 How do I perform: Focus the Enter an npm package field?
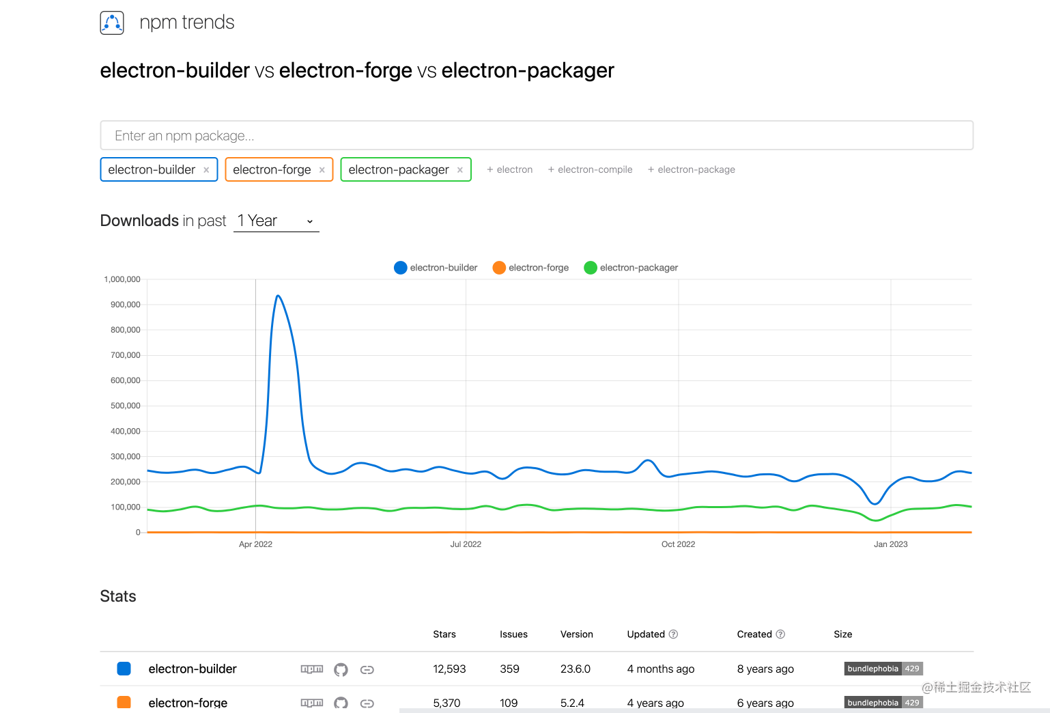point(537,135)
